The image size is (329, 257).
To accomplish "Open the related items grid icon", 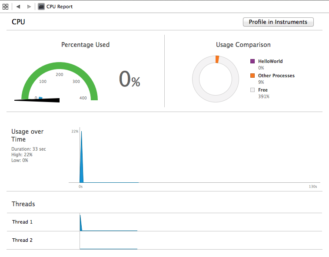I will [x=6, y=7].
